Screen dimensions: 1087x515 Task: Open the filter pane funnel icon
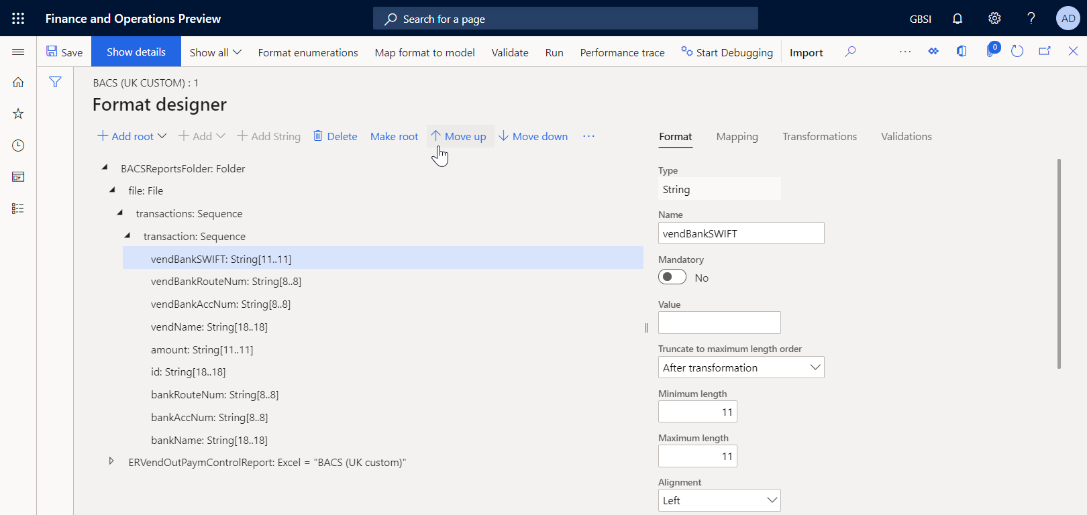pos(55,82)
